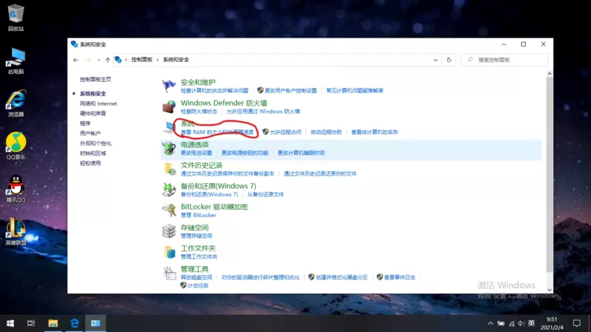Open 计划任务 link

[198, 286]
